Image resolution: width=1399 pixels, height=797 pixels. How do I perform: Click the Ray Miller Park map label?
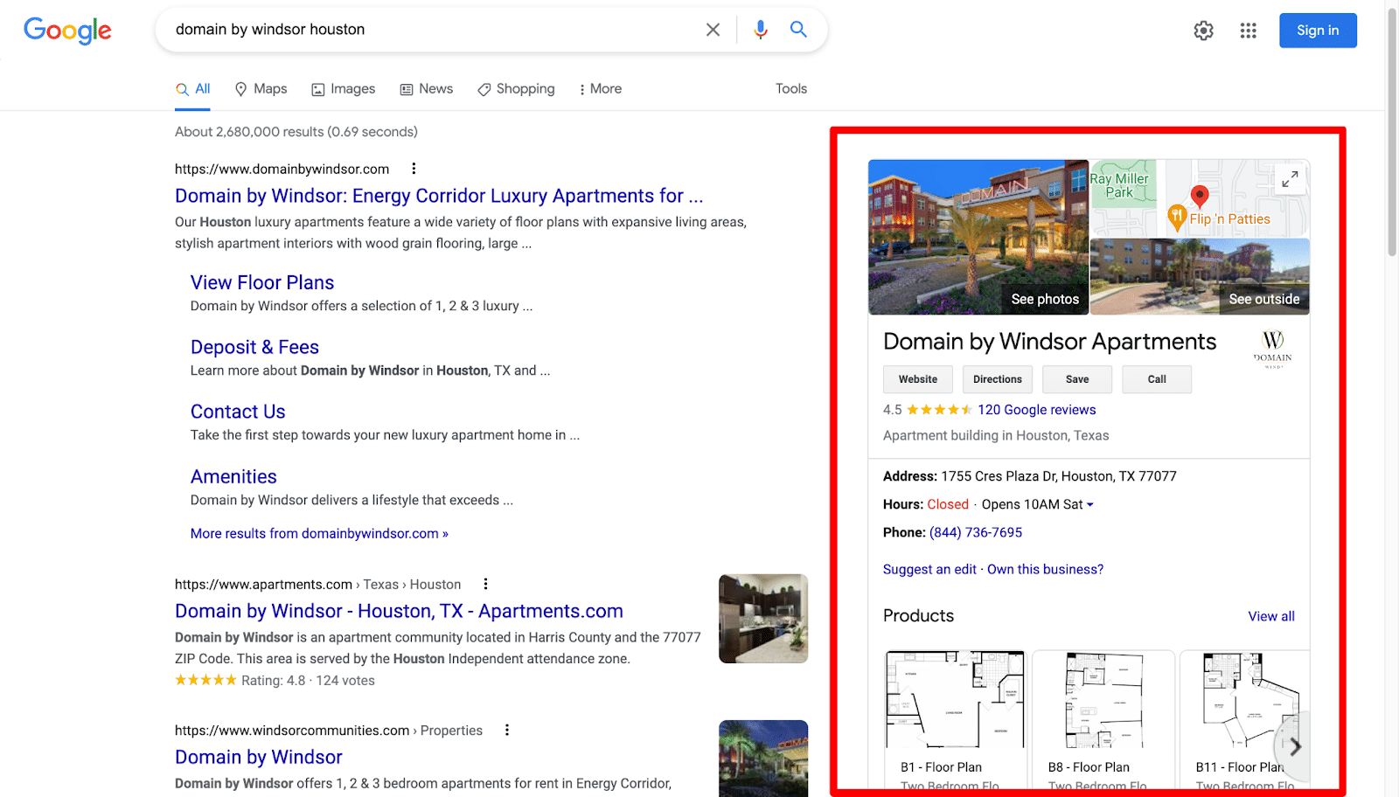1119,185
